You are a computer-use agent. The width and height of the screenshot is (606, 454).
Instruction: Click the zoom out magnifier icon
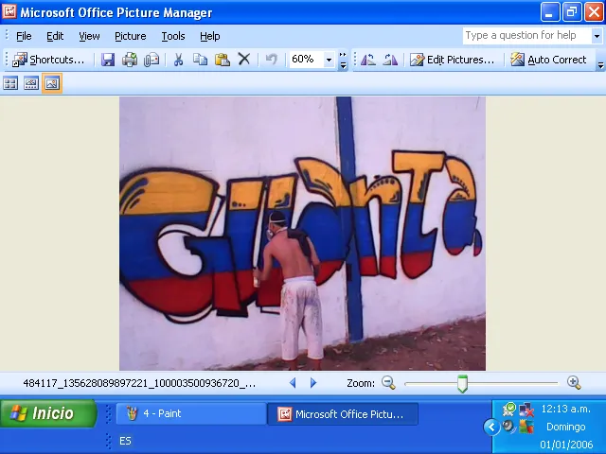pyautogui.click(x=388, y=382)
